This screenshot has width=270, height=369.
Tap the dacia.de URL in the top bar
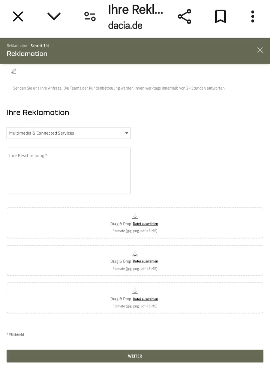[125, 26]
